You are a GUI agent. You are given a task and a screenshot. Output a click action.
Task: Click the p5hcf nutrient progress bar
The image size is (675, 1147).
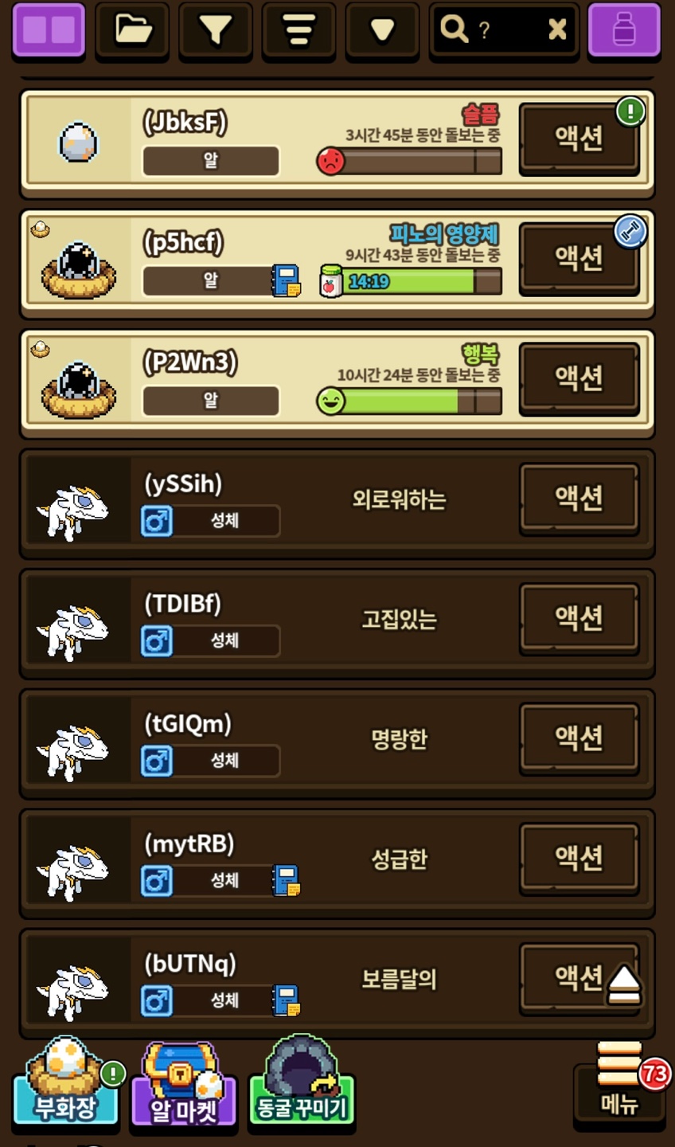[411, 281]
